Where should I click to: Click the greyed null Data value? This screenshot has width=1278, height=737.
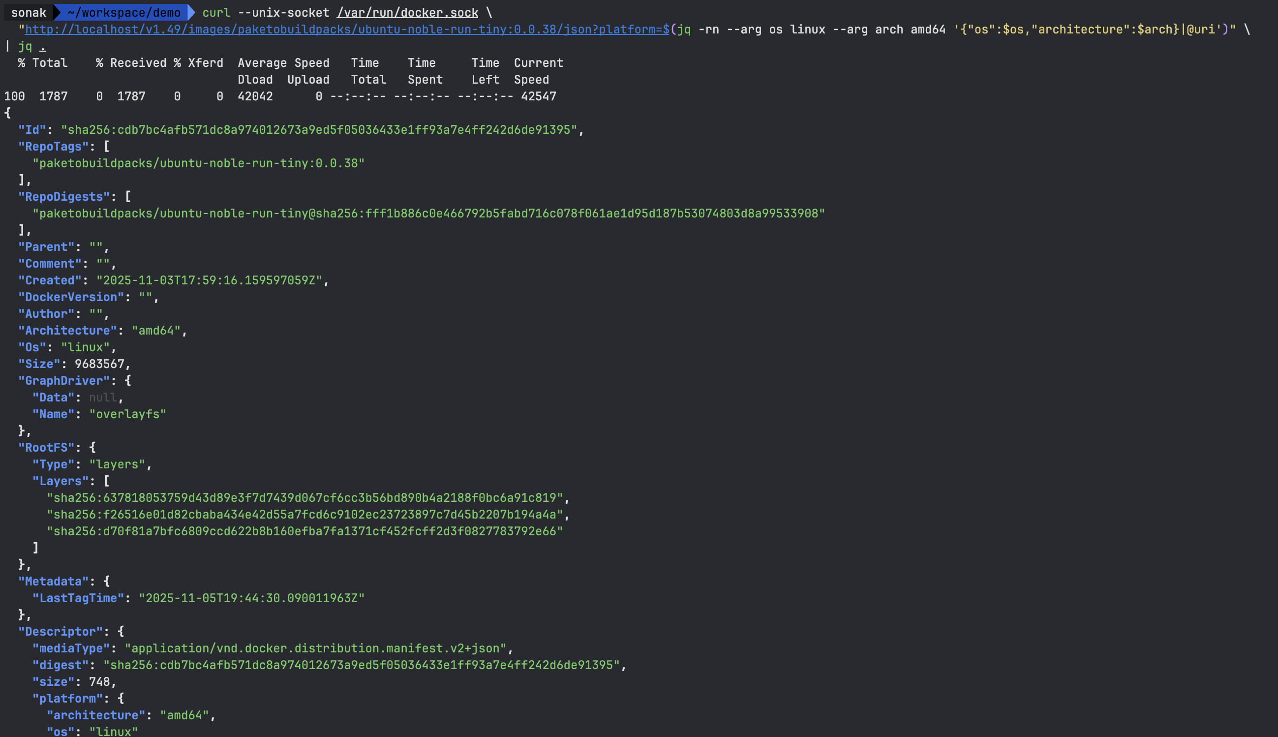point(103,398)
